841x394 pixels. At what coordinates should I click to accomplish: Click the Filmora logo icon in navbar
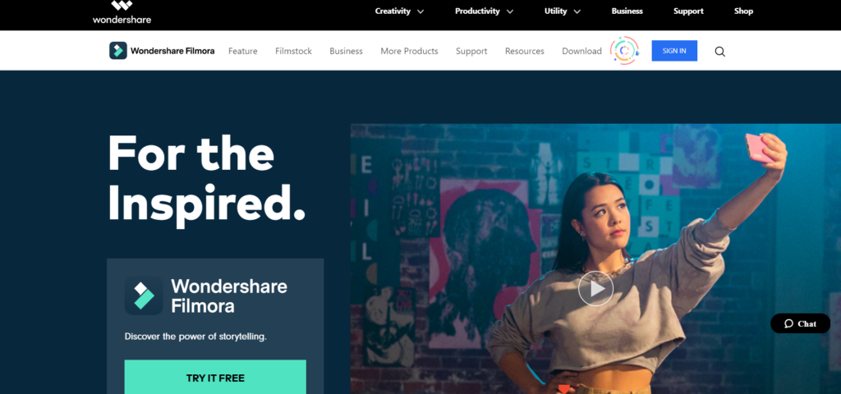(118, 51)
